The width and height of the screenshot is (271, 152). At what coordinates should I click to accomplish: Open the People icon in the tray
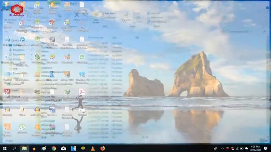[x=216, y=148]
